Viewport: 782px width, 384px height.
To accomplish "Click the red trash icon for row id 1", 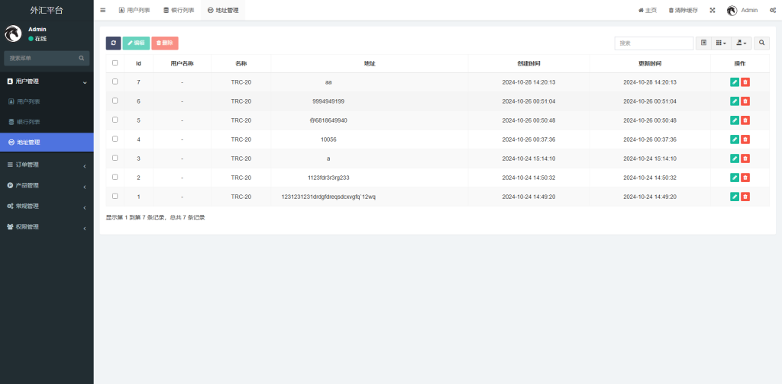I will [x=745, y=197].
